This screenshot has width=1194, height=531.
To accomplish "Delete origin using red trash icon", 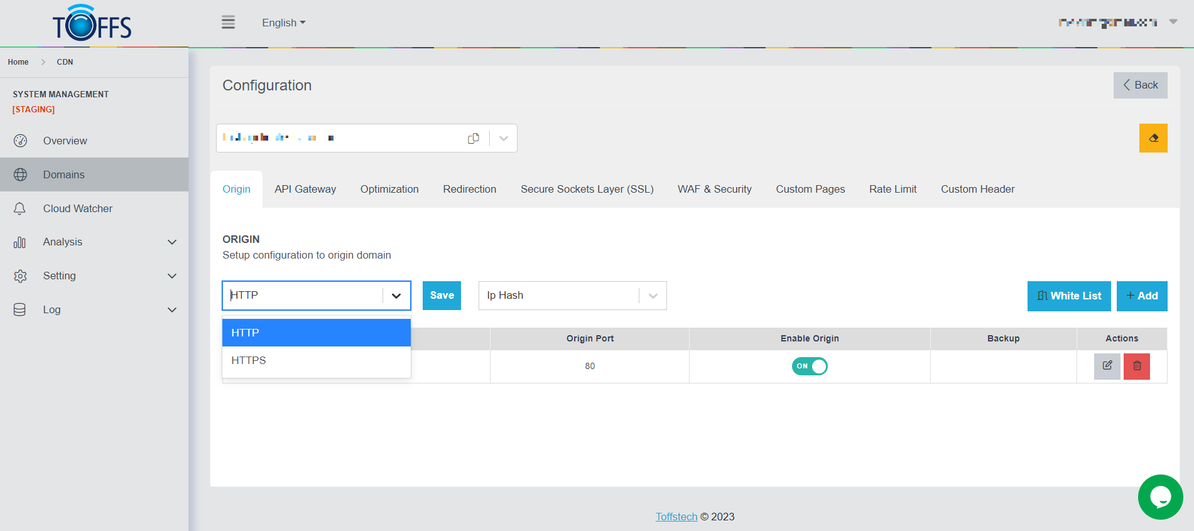I will 1136,366.
